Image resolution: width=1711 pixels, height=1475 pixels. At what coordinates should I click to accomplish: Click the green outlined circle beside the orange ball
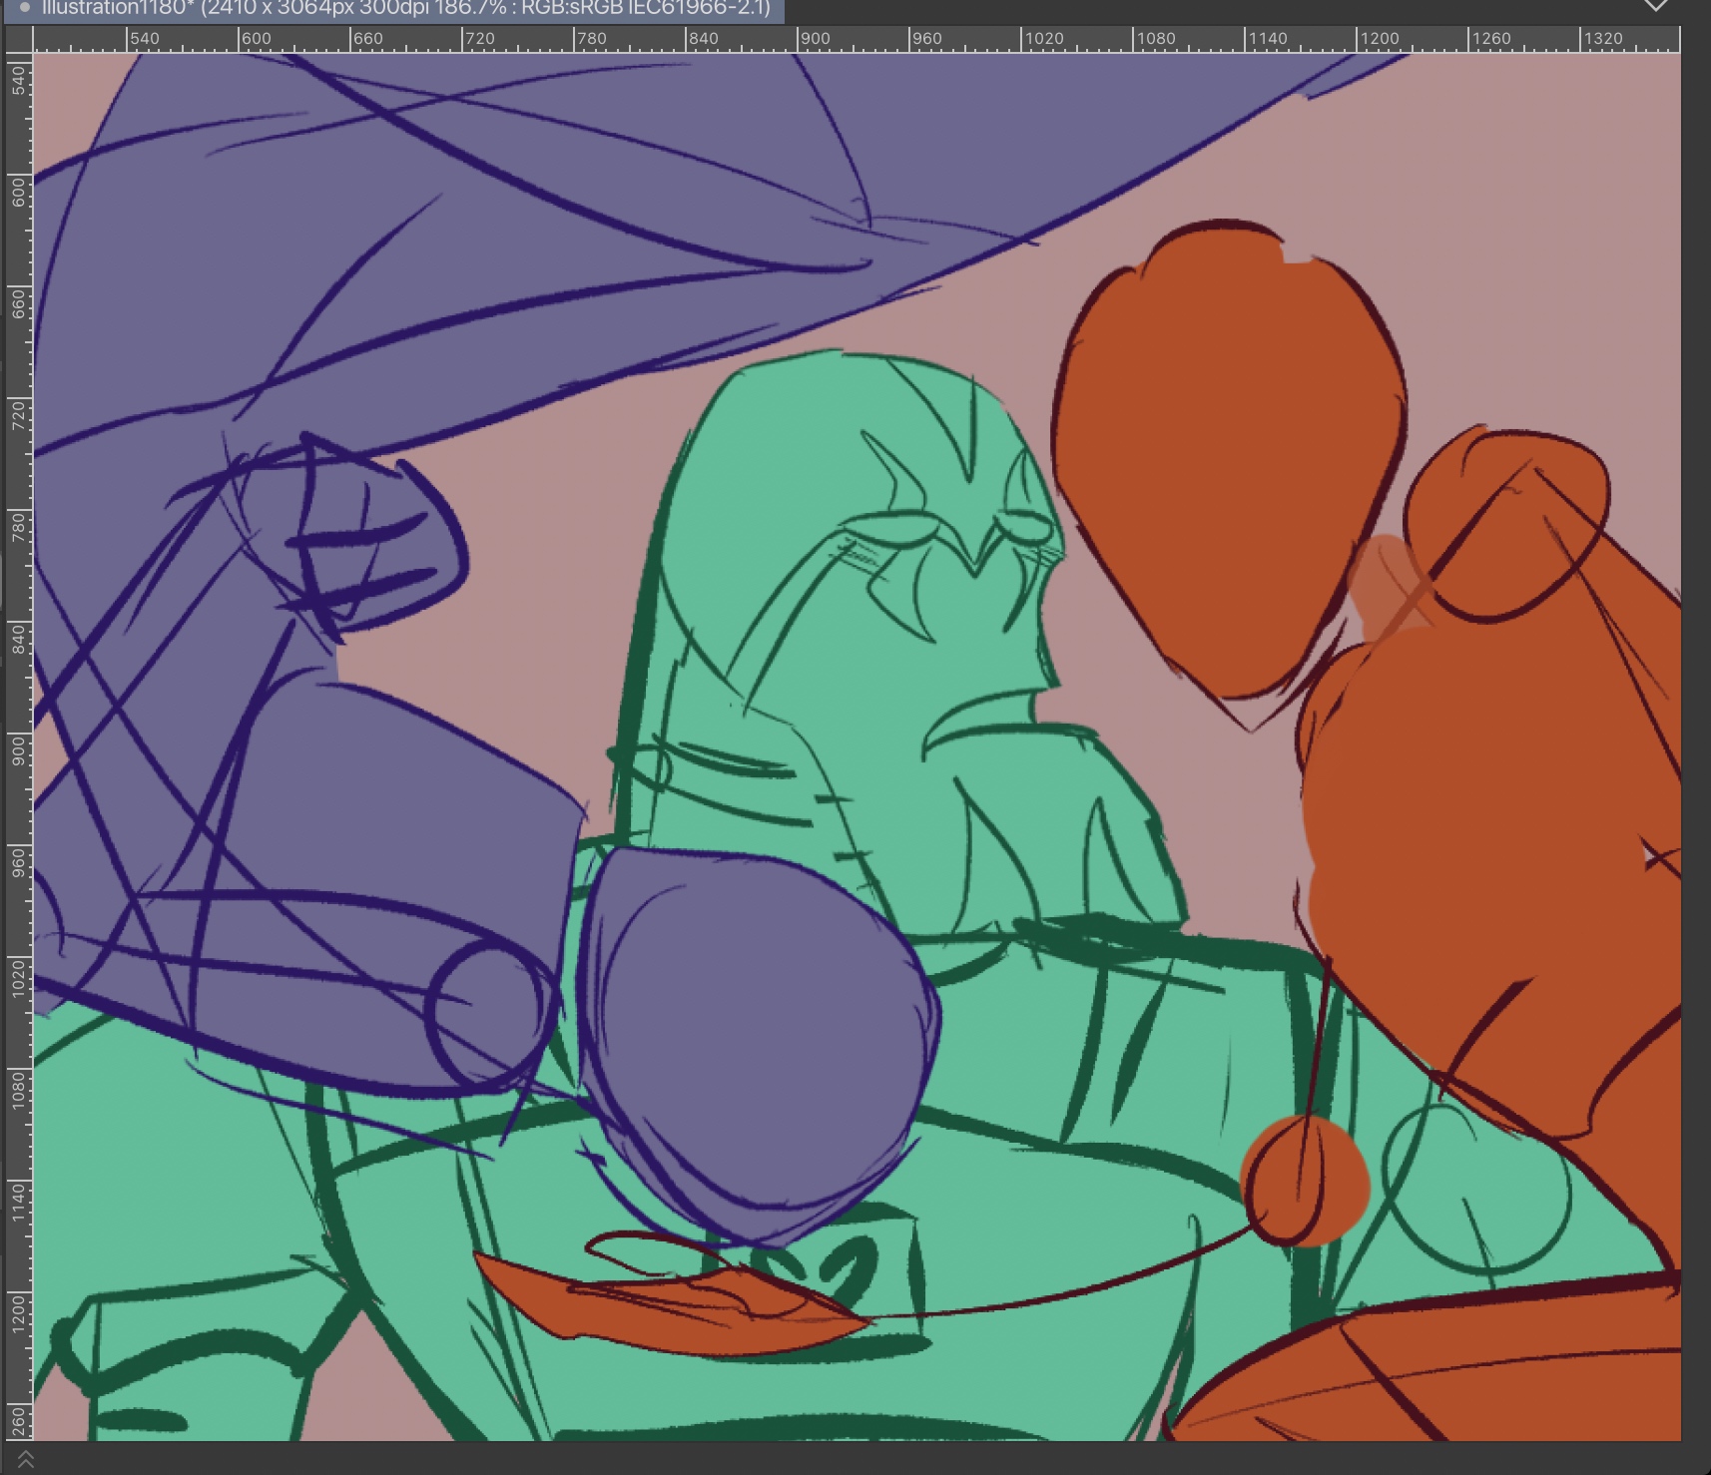[x=1477, y=1188]
